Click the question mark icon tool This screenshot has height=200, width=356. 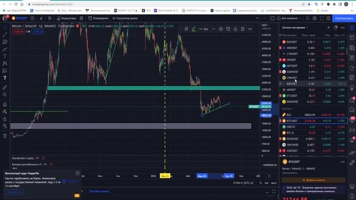pyautogui.click(x=5, y=78)
